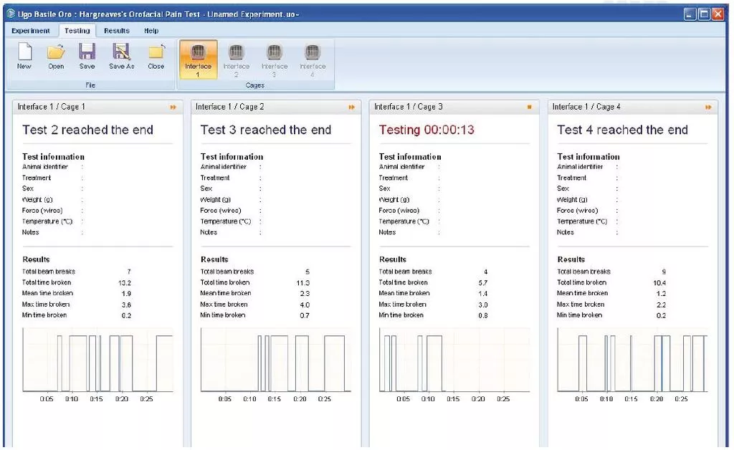Switch to the Results tab
The width and height of the screenshot is (734, 450).
[116, 31]
